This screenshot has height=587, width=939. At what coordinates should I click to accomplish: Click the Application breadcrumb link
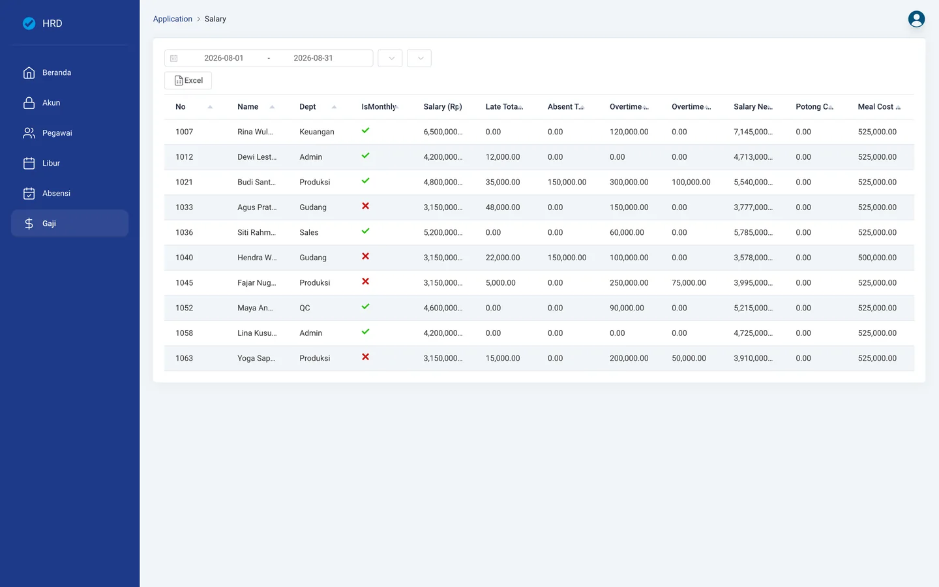pos(172,19)
